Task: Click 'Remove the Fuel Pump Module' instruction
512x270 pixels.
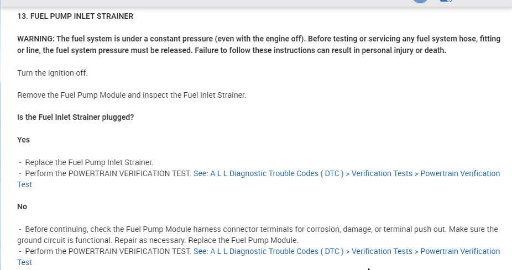Action: tap(72, 95)
